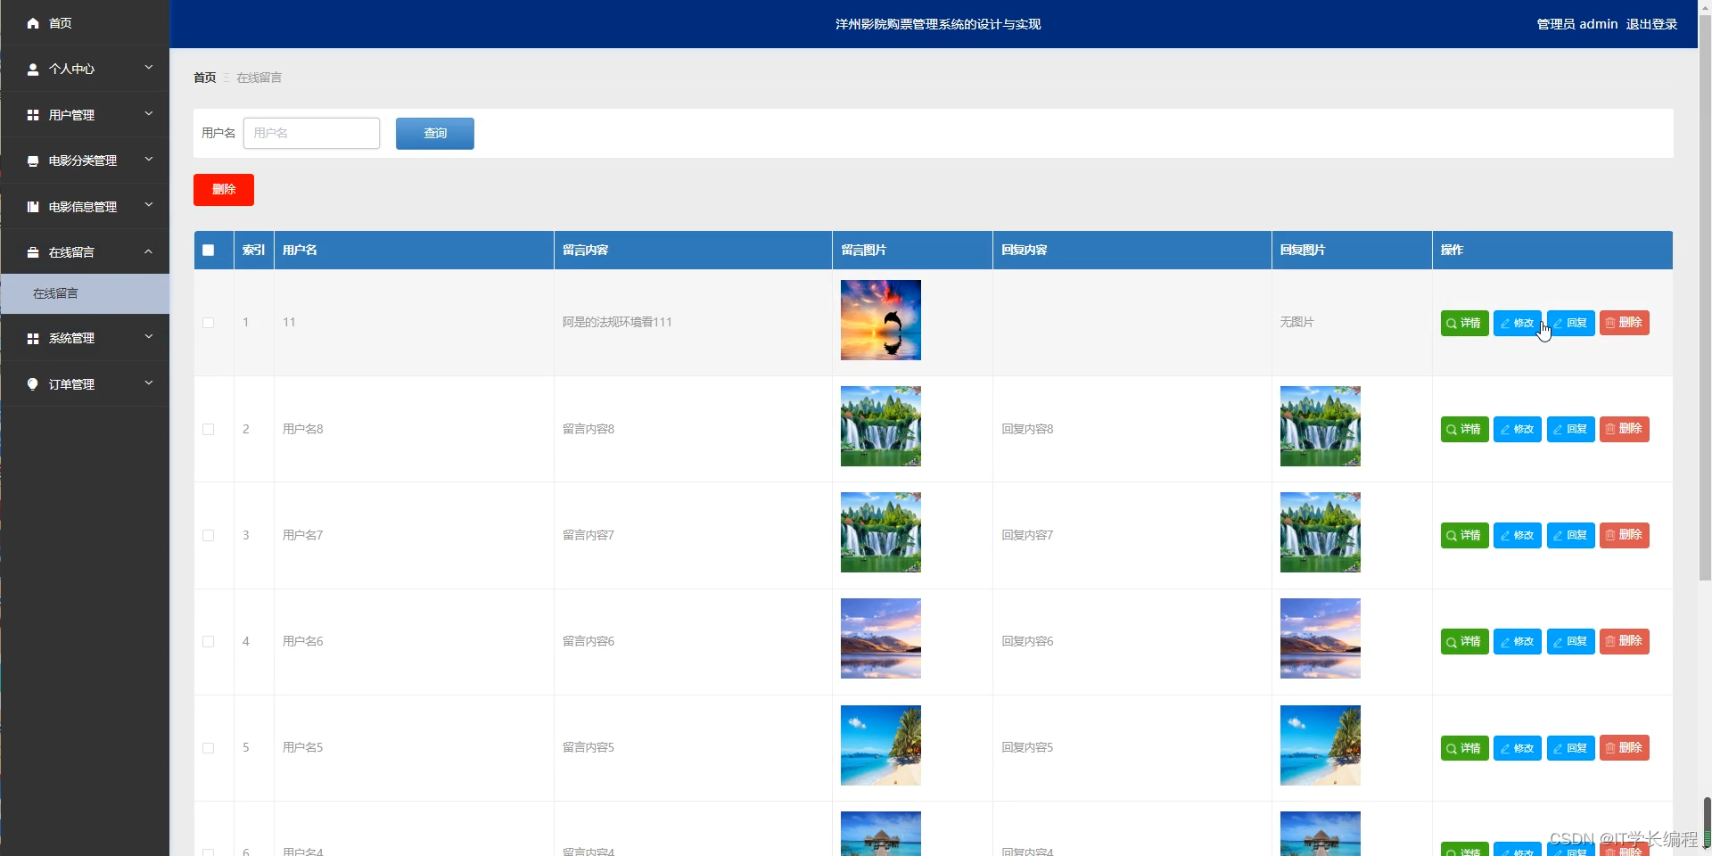Image resolution: width=1712 pixels, height=856 pixels.
Task: Check the checkbox for 用户名8 row
Action: point(209,429)
